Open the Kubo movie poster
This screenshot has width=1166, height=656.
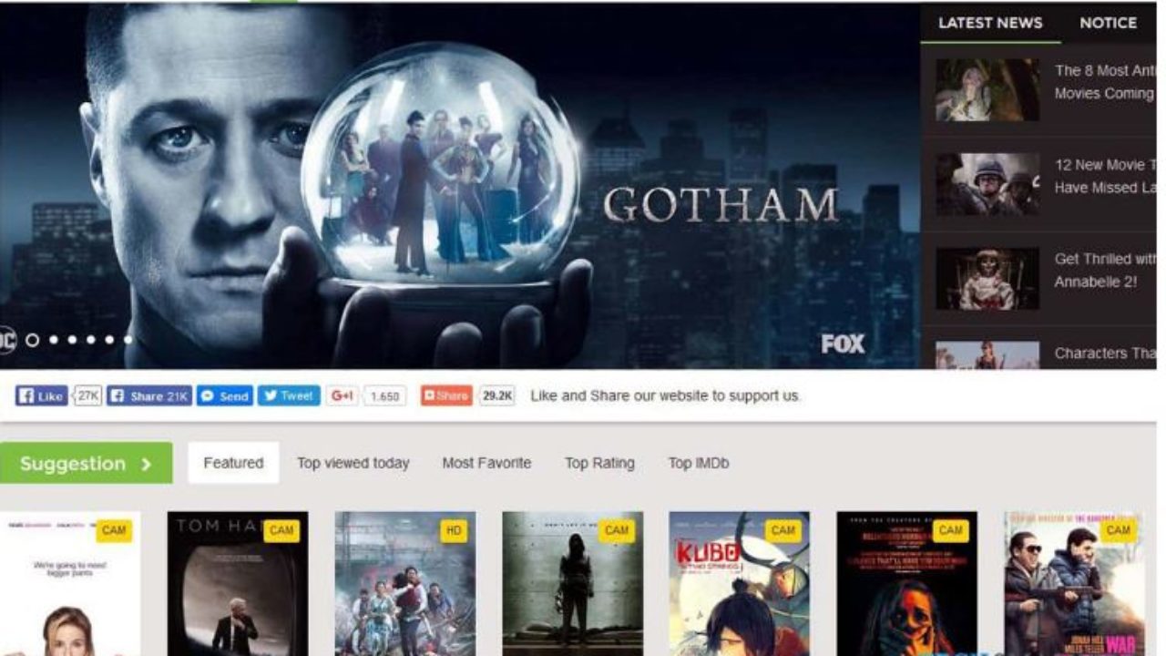(740, 583)
